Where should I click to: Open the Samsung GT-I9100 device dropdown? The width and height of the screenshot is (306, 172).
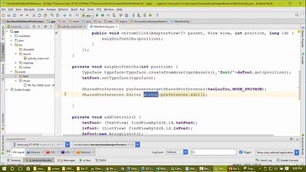[67, 144]
